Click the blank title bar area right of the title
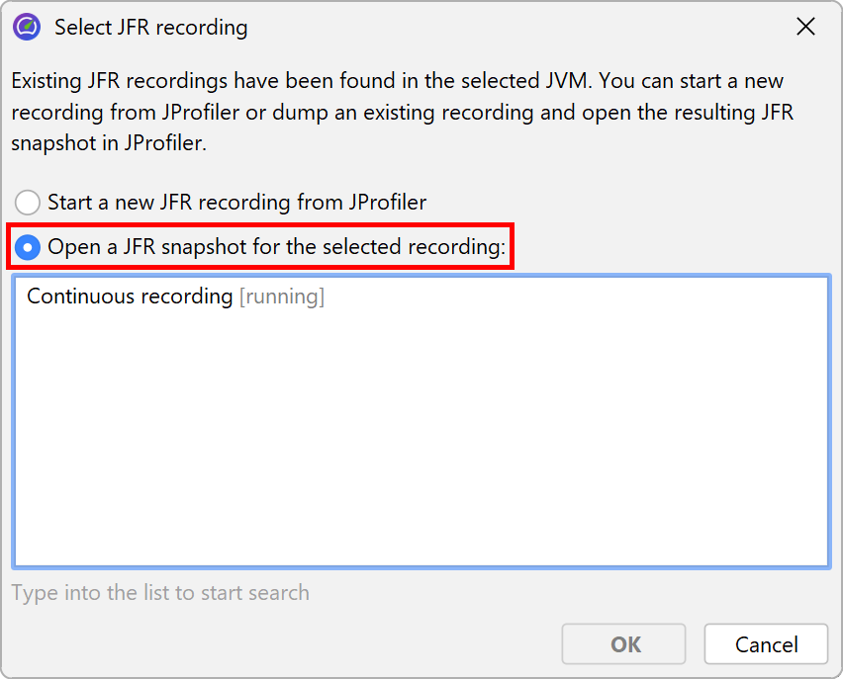Image resolution: width=843 pixels, height=679 pixels. 515,27
